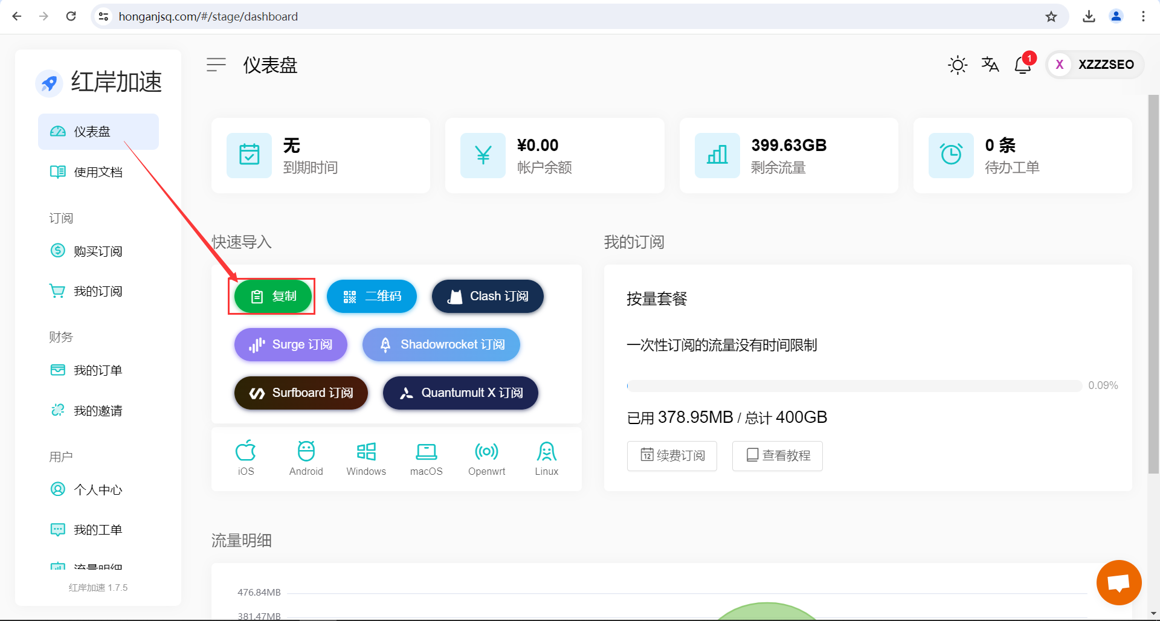Click the 待办工单 clock icon

951,155
